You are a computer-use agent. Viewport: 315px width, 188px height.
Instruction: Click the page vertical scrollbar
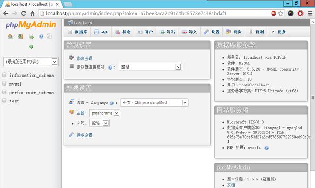[313, 97]
